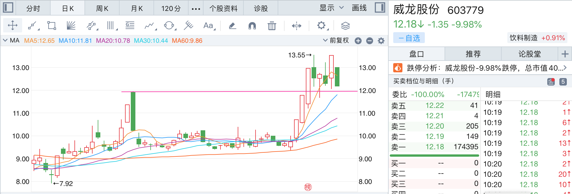Zoom in chart with plus button
The height and width of the screenshot is (194, 572).
click(358, 41)
